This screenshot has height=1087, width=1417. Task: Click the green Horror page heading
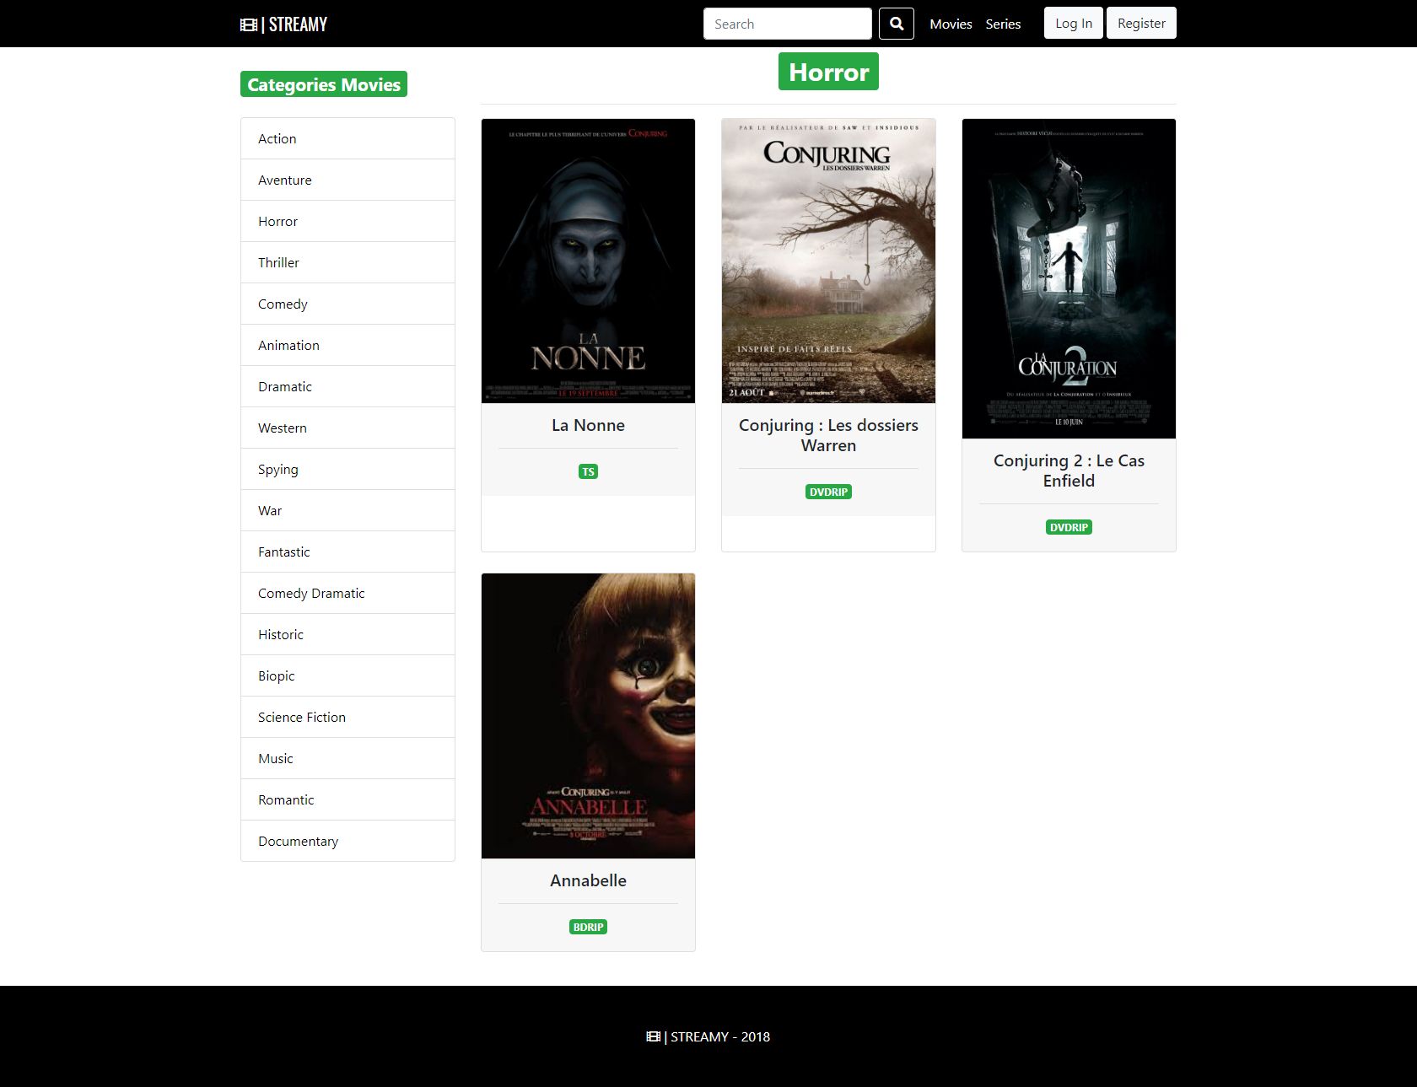828,72
